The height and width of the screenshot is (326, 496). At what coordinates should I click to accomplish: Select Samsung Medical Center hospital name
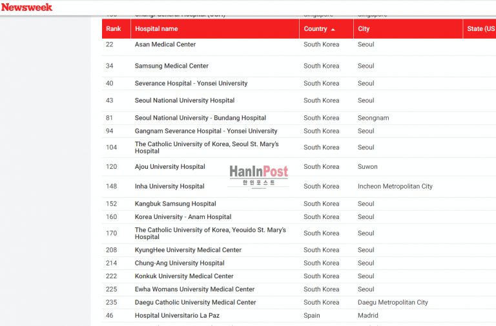pos(171,66)
